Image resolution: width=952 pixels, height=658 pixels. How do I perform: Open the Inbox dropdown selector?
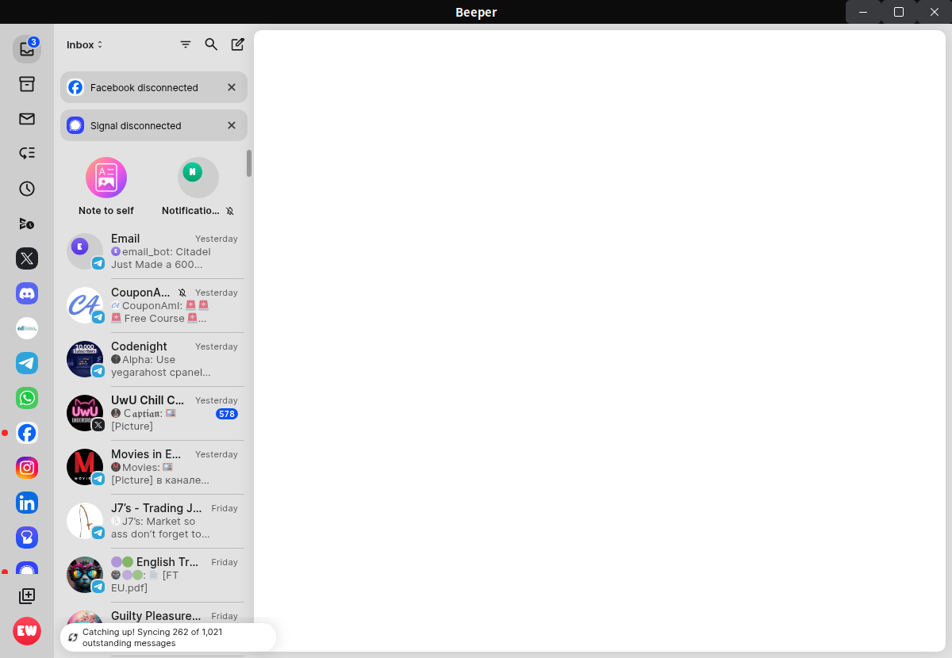[85, 45]
